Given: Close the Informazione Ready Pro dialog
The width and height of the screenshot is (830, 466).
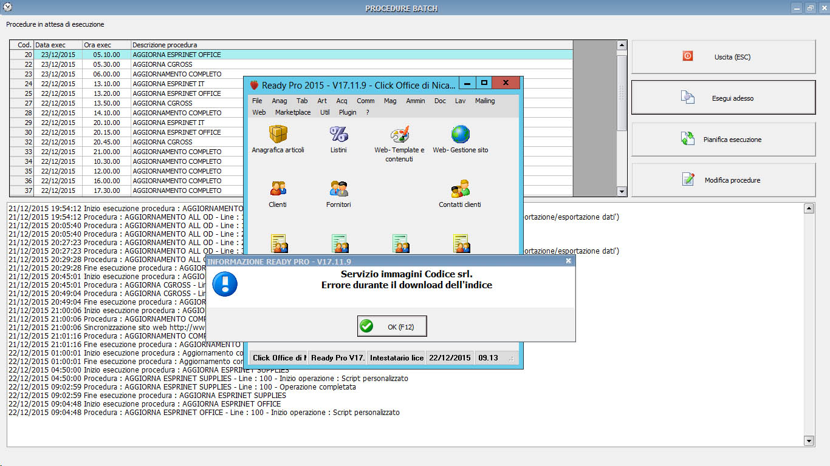Looking at the screenshot, I should pyautogui.click(x=568, y=261).
